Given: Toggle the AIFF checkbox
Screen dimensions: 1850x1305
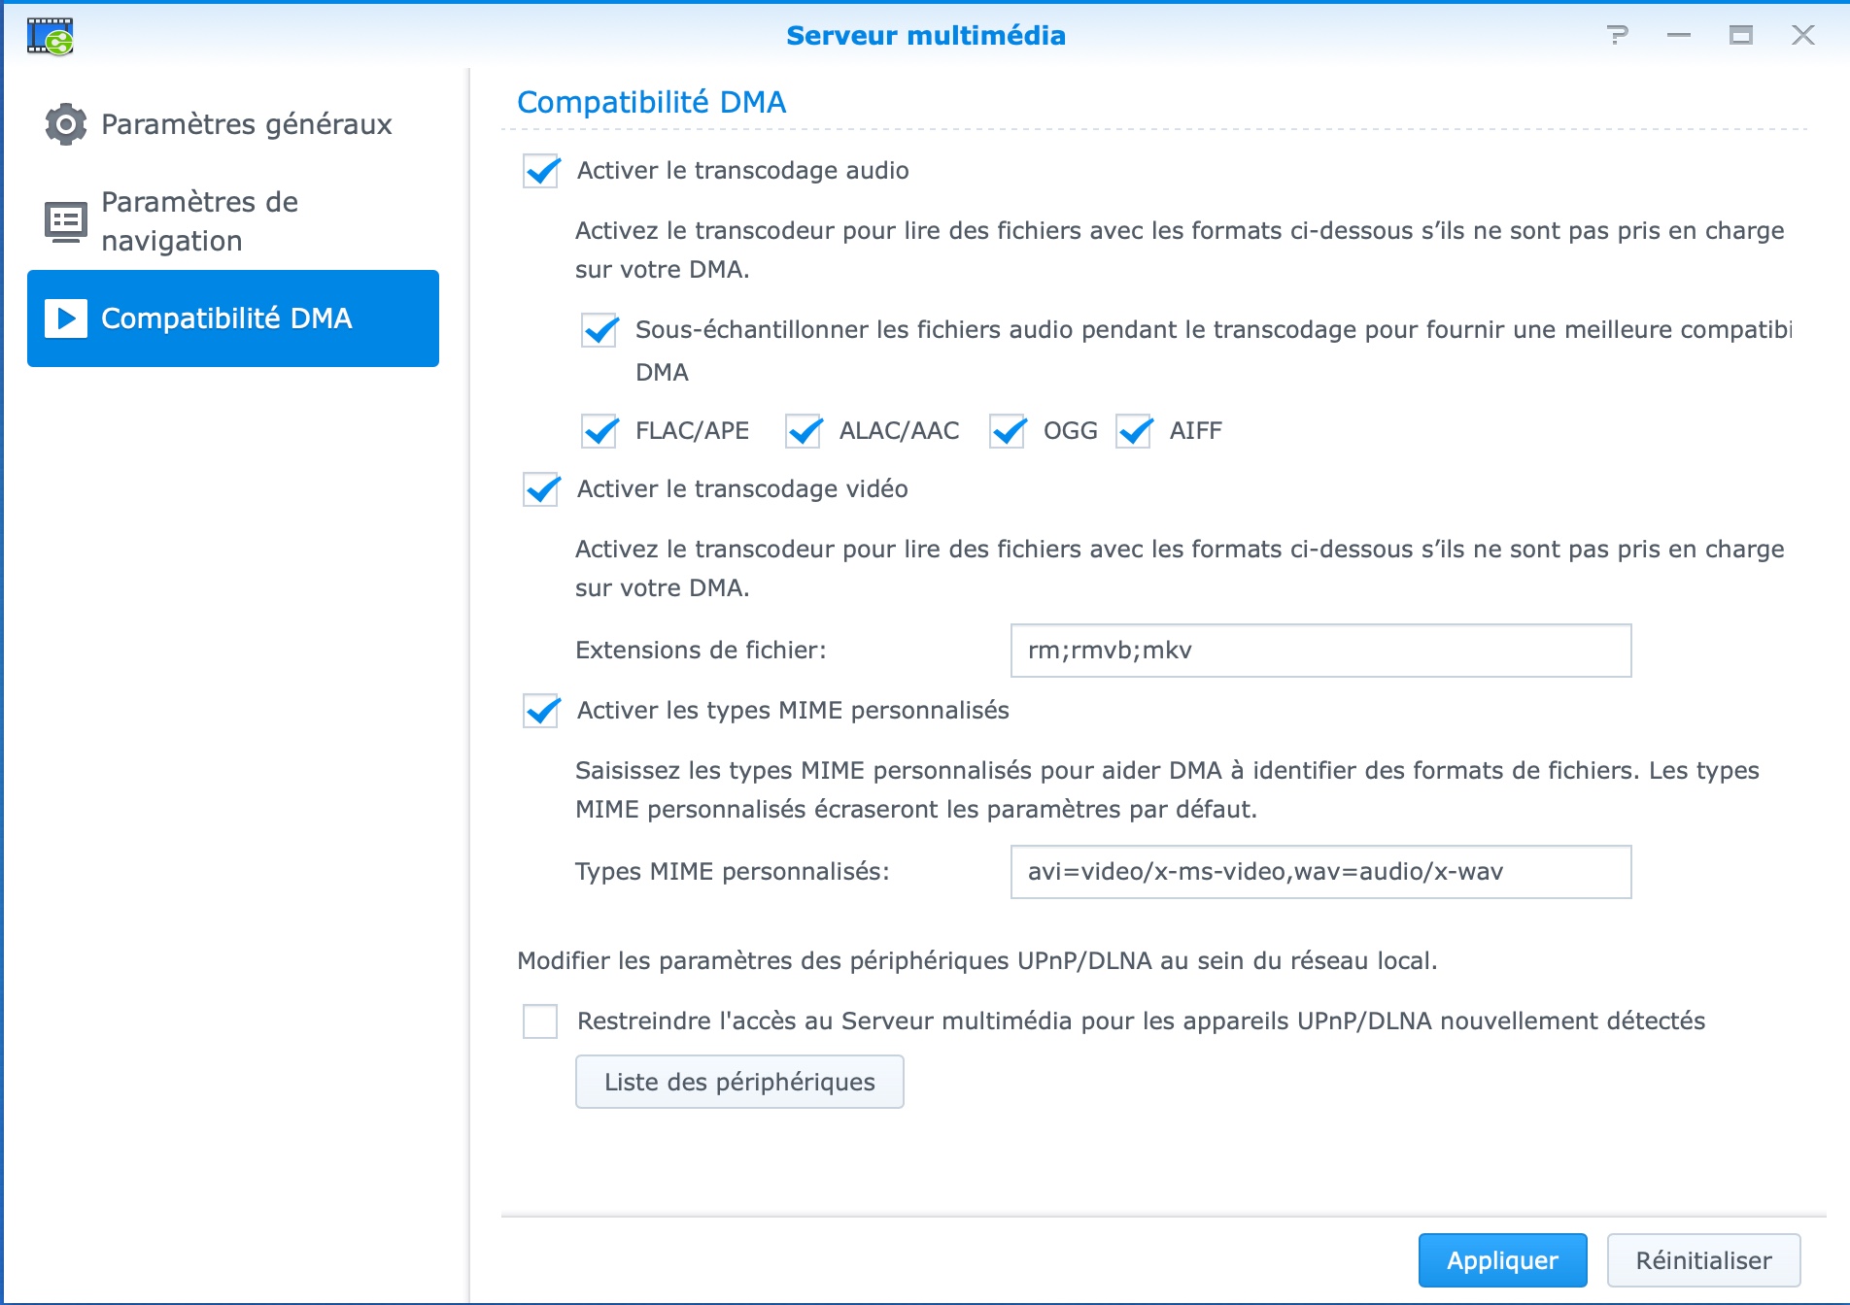Looking at the screenshot, I should [x=1134, y=431].
